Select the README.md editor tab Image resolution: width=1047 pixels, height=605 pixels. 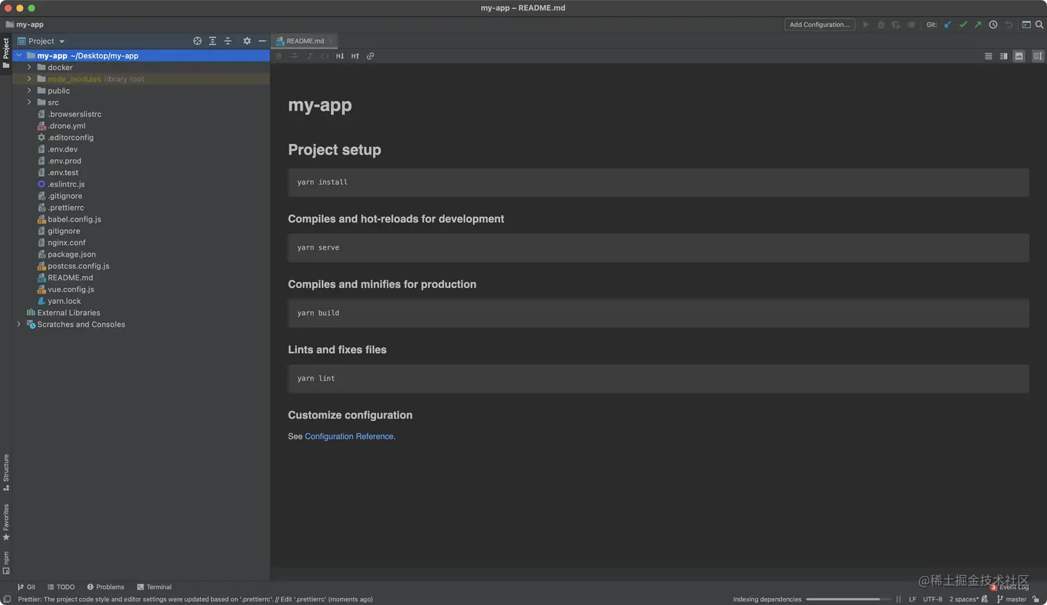(x=305, y=41)
